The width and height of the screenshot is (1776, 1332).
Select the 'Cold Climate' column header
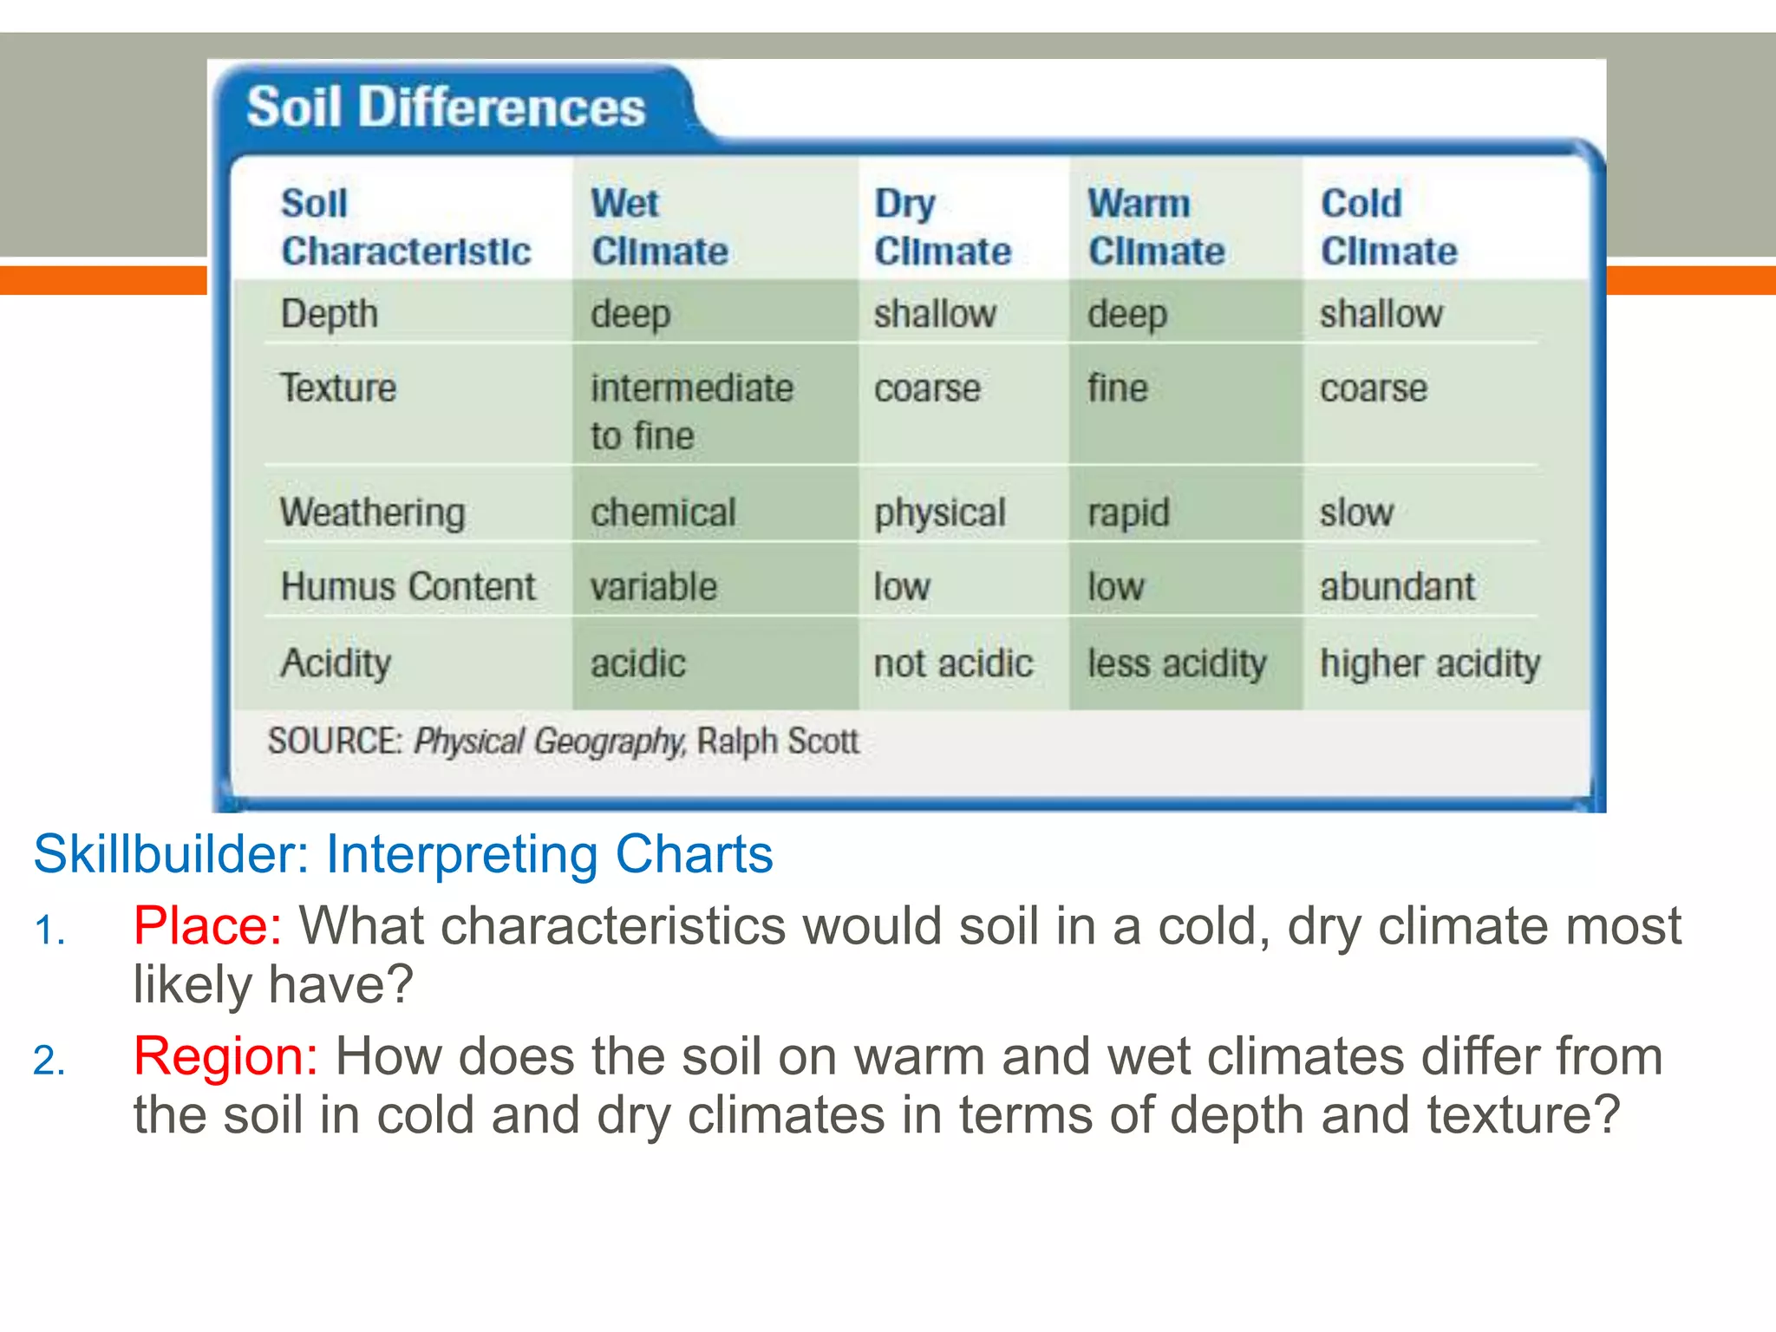[1389, 227]
